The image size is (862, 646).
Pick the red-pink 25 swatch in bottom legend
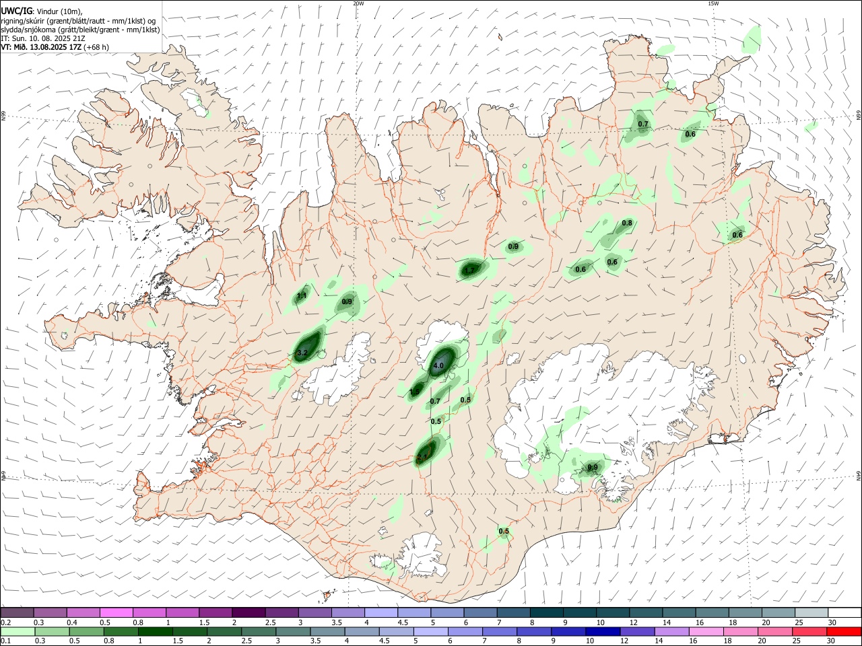point(809,631)
